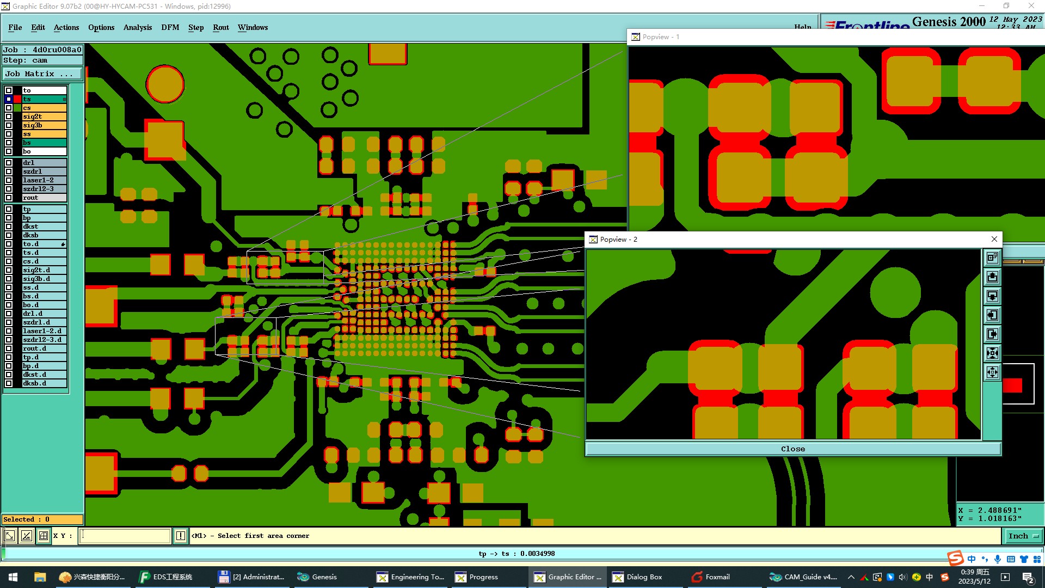This screenshot has width=1045, height=588.
Task: Enable display checkbox for layer sig2t
Action: 9,117
